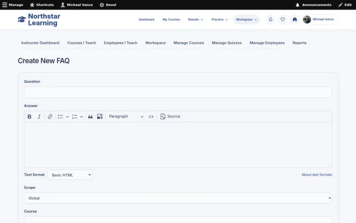Switch to the Manage Courses tab
356x223 pixels.
coord(189,43)
